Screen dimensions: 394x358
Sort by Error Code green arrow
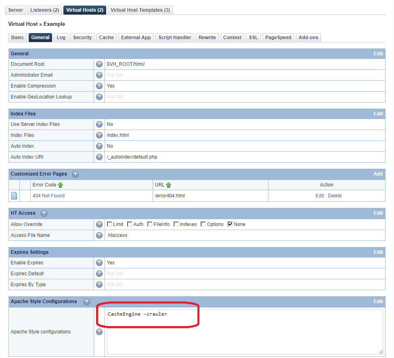60,185
